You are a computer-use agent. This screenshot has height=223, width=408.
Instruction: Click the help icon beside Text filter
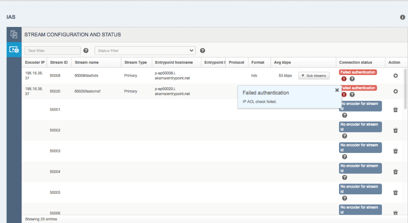point(86,51)
